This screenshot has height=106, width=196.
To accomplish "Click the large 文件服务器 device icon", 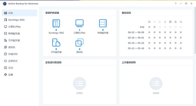I will pos(56,42).
